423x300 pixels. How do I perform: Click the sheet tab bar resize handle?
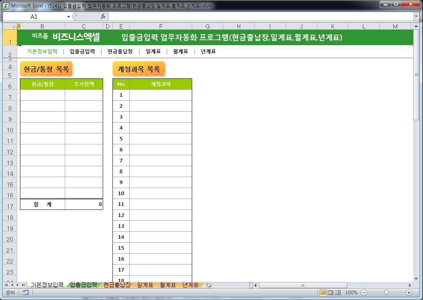(x=251, y=285)
